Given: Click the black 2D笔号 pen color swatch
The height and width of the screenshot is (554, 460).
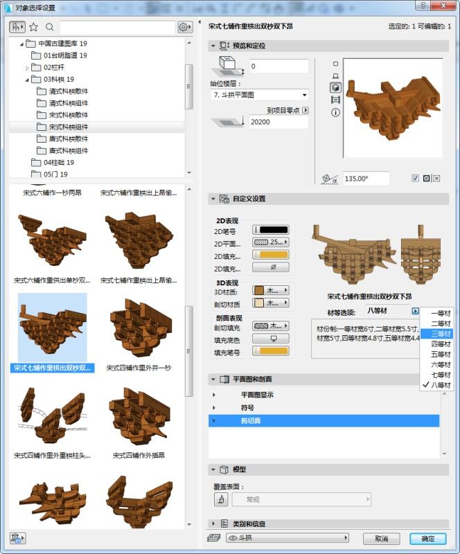Looking at the screenshot, I should tap(270, 230).
